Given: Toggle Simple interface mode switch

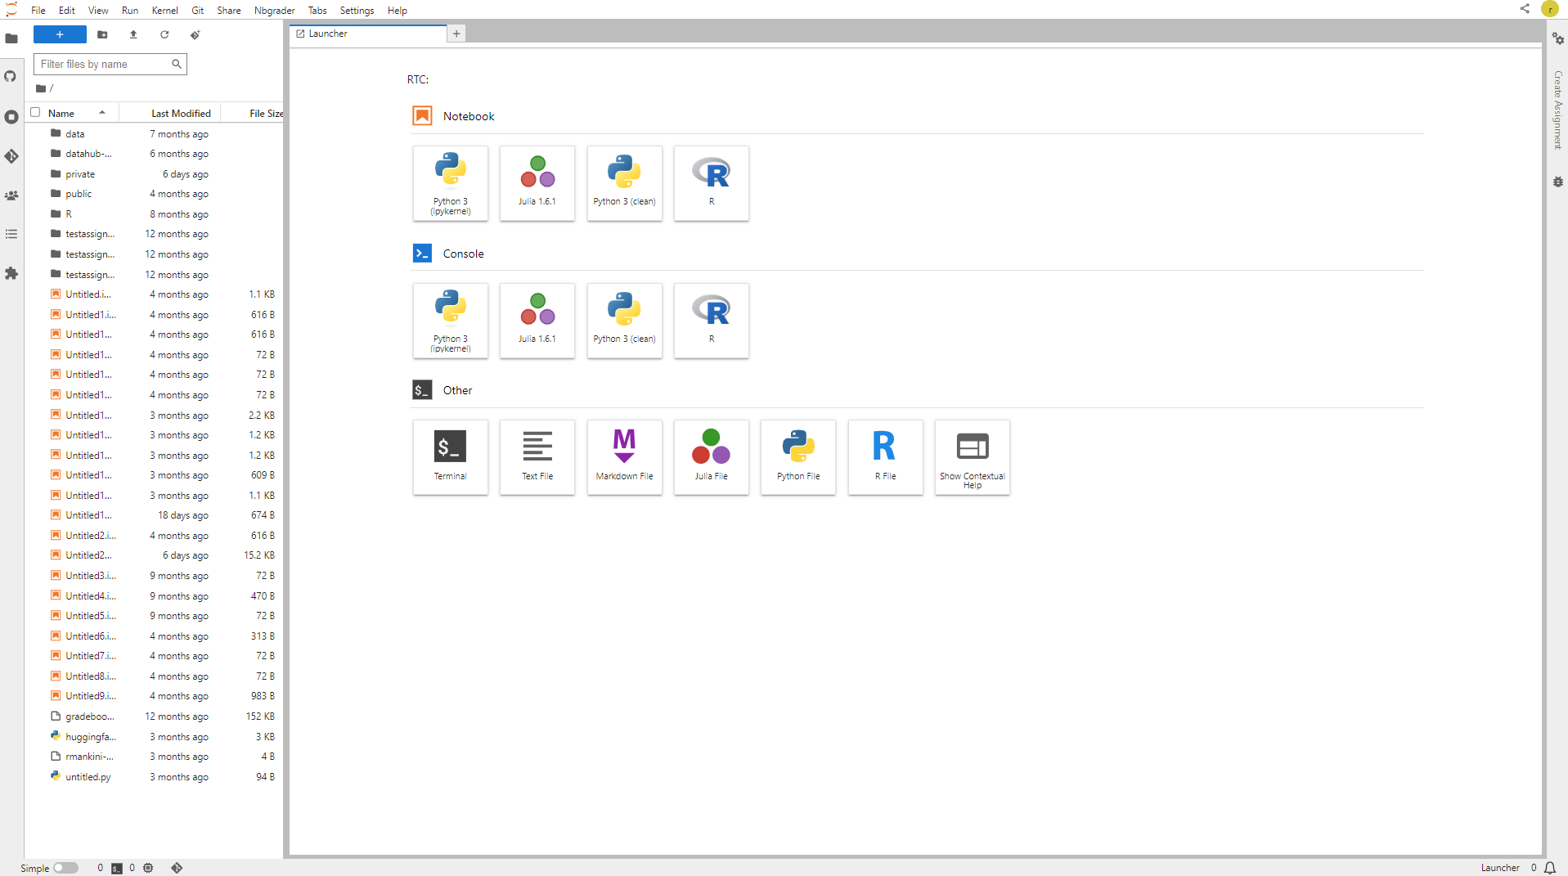Looking at the screenshot, I should pos(65,868).
